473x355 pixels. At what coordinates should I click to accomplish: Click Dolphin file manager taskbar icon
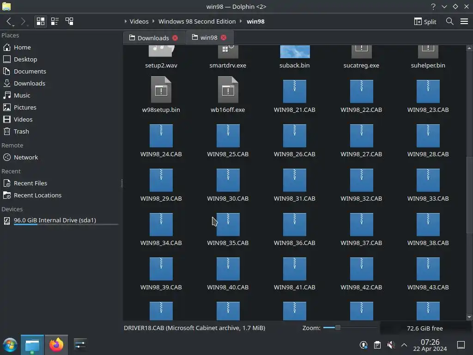click(x=32, y=345)
